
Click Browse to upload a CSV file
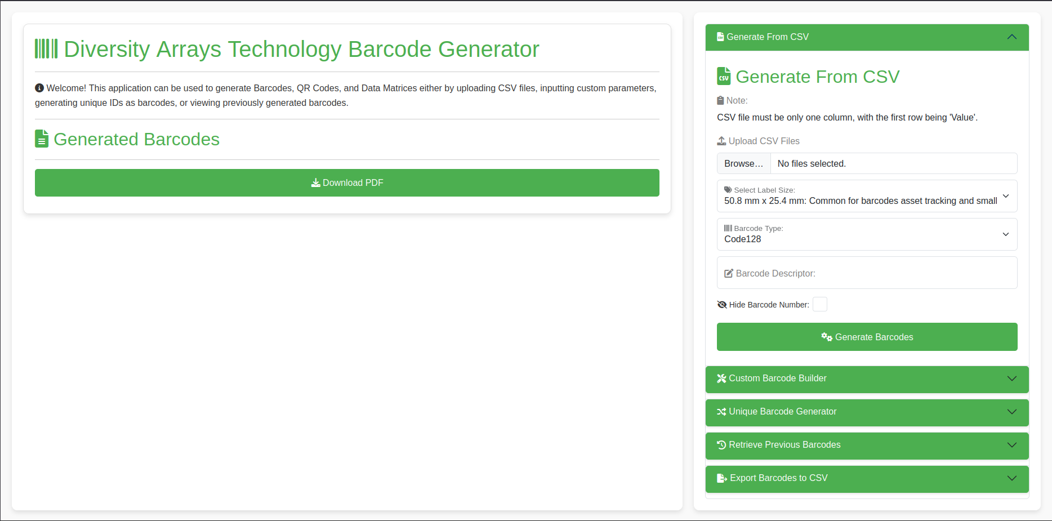(743, 164)
